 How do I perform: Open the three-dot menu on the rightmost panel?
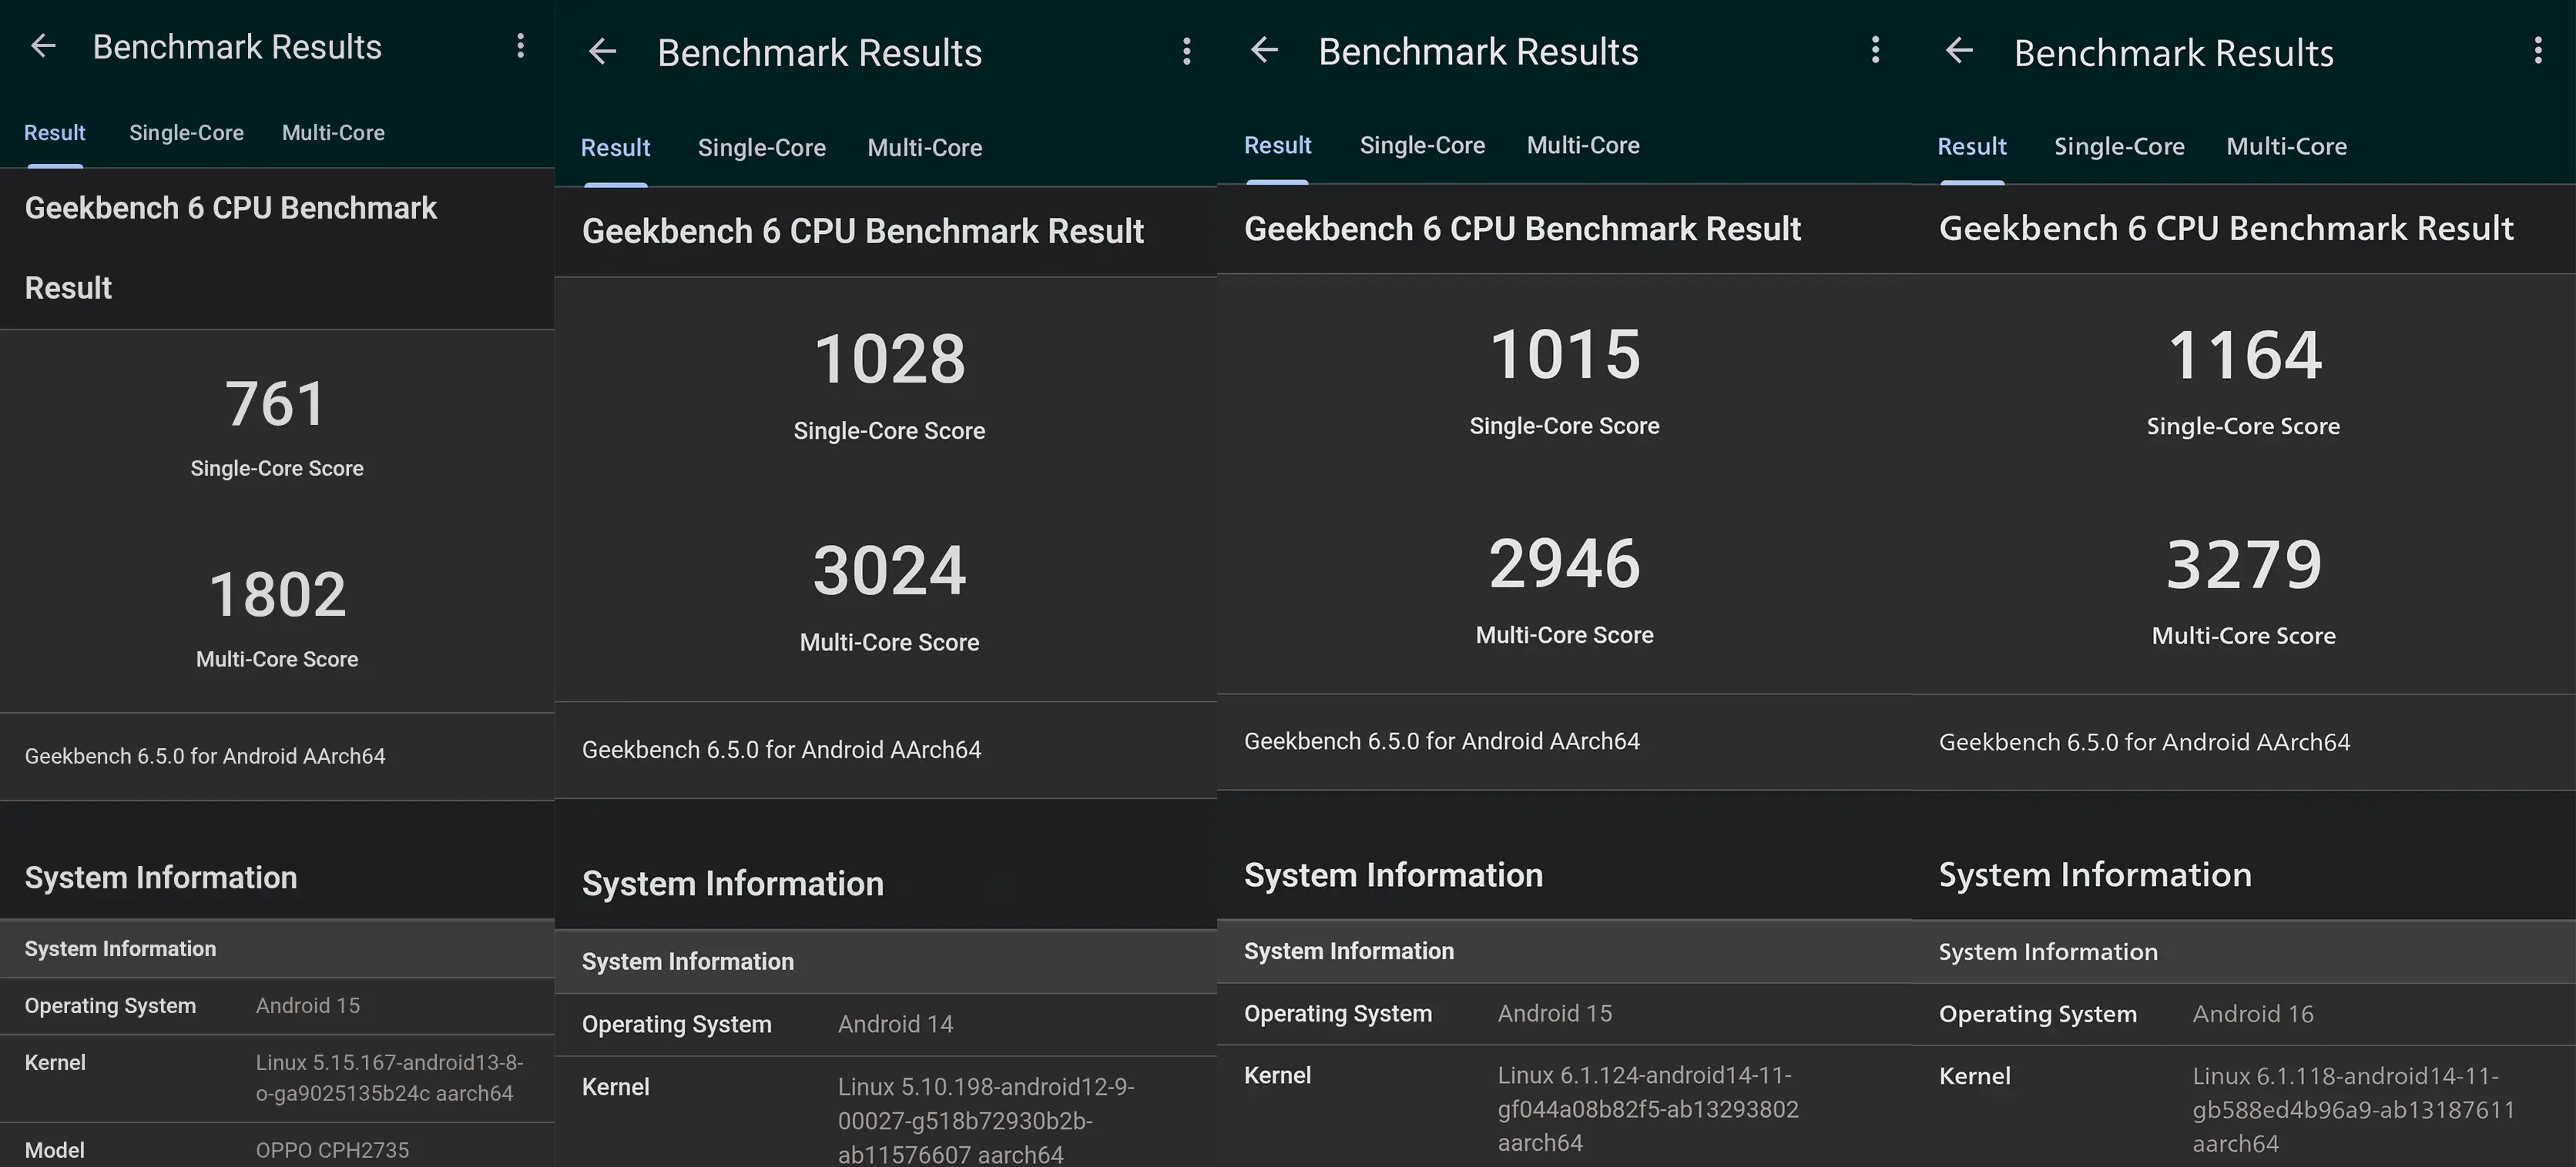click(x=2538, y=51)
